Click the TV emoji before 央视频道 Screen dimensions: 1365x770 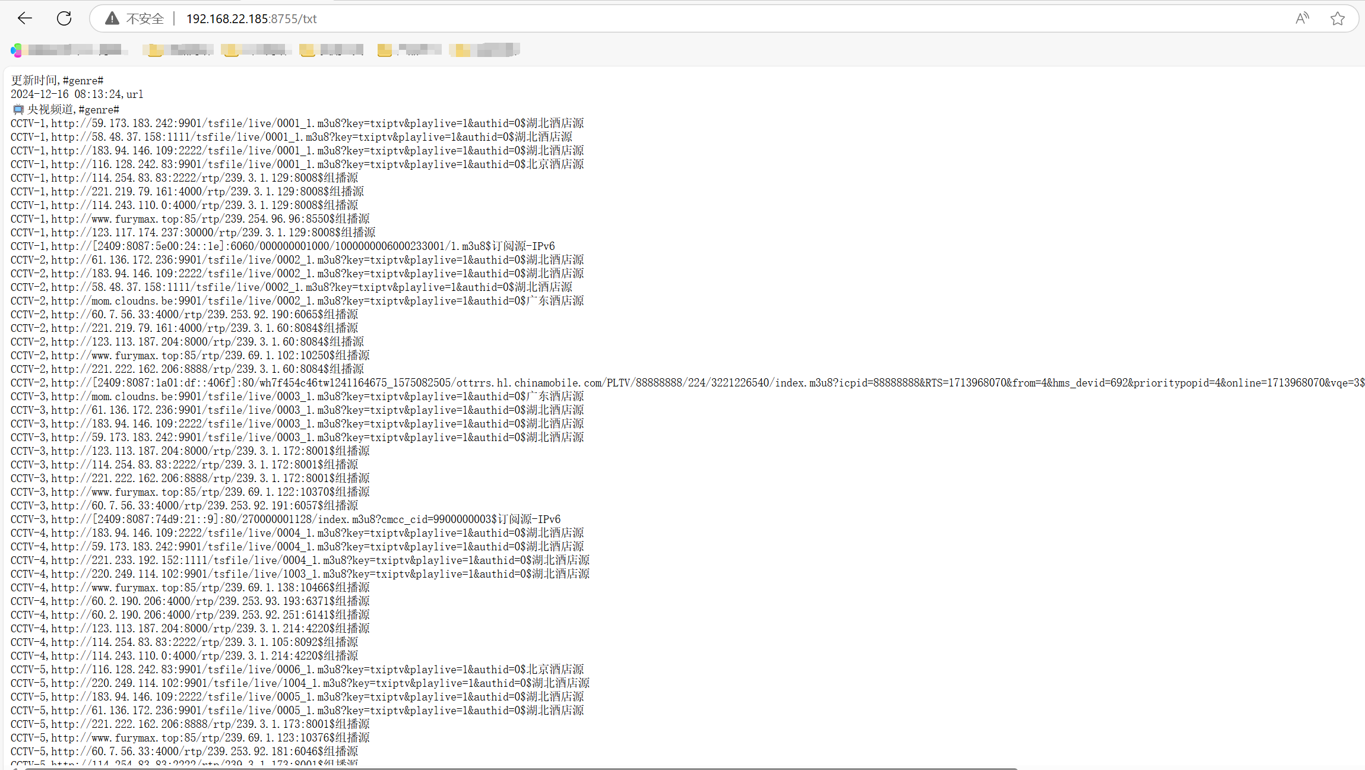18,109
